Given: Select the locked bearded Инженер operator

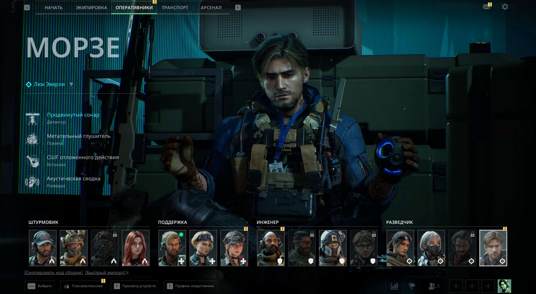Looking at the screenshot, I should (x=302, y=248).
